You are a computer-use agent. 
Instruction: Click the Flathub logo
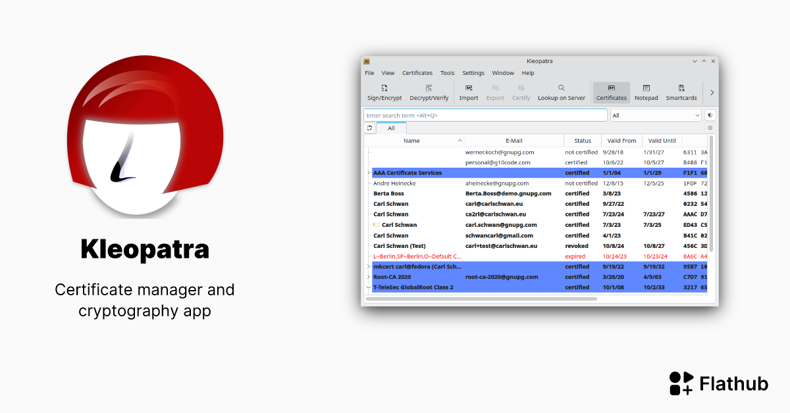coord(719,383)
